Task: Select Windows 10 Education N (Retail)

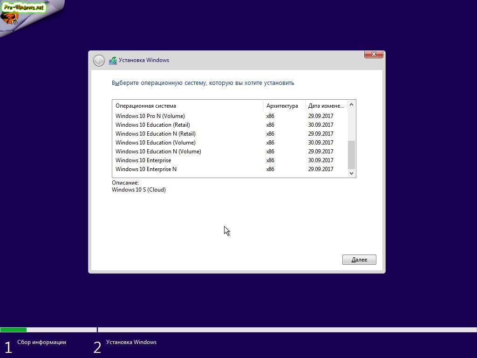Action: (230, 134)
